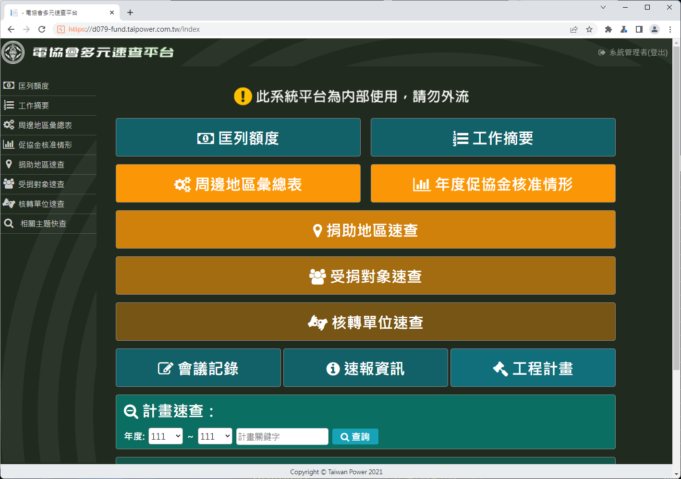
Task: Click the not-secure warning icon in address bar
Action: pyautogui.click(x=61, y=29)
